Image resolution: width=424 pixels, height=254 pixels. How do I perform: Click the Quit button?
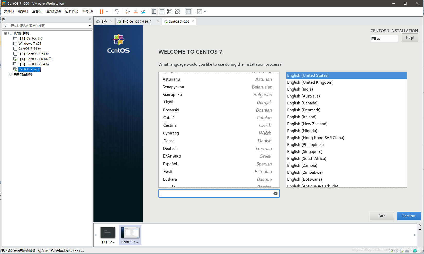point(382,216)
